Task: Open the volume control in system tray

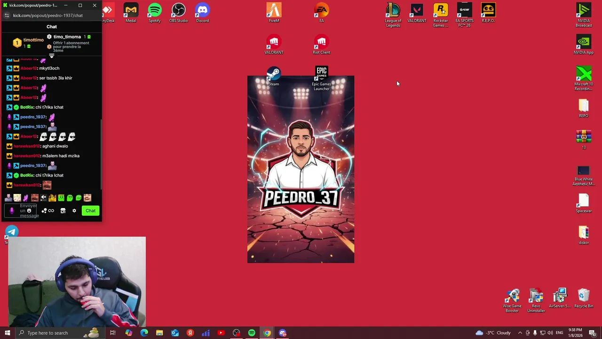Action: (551, 333)
